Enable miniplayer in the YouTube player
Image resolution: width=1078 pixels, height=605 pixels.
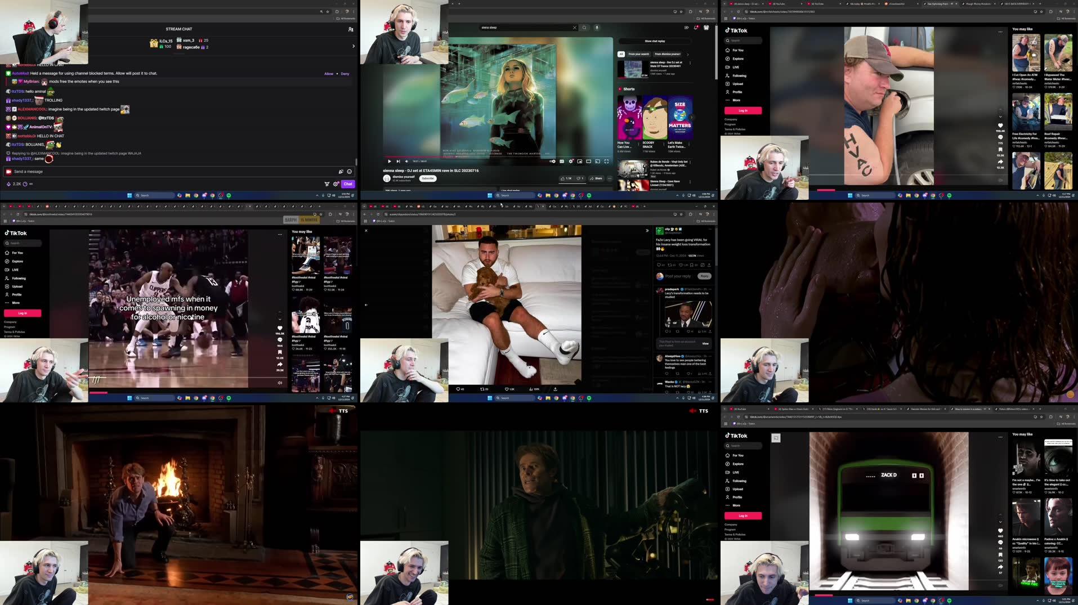(x=580, y=162)
